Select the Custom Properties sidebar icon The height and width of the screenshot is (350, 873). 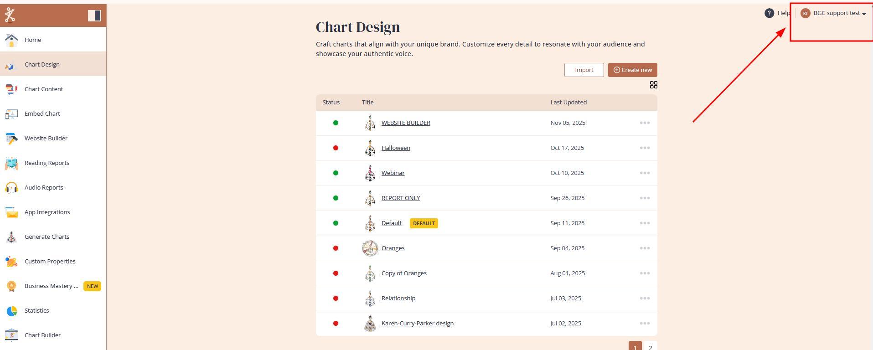click(x=11, y=262)
